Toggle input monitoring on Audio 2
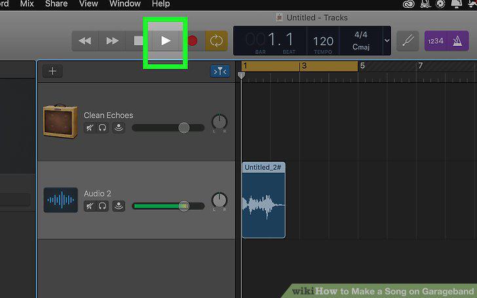 point(119,206)
